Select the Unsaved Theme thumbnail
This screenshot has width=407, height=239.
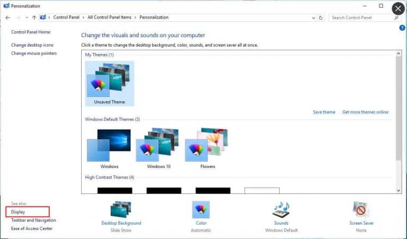[109, 82]
